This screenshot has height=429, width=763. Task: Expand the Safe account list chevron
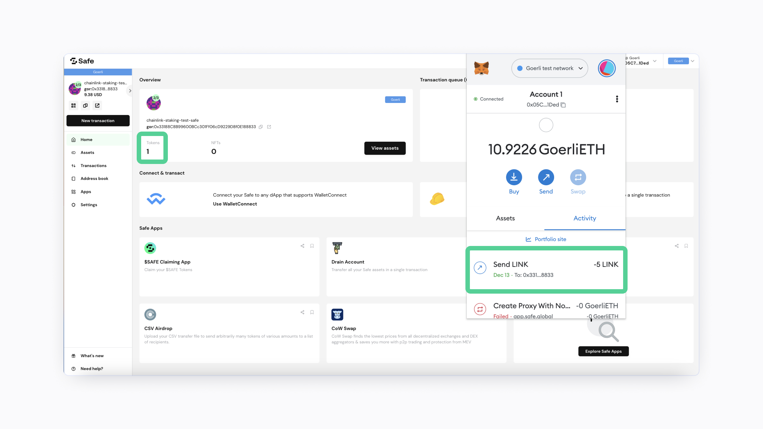pyautogui.click(x=130, y=91)
